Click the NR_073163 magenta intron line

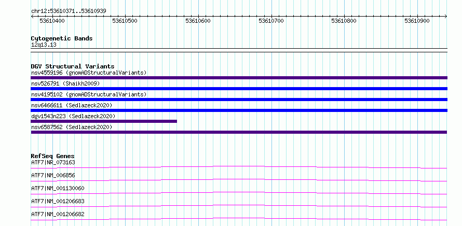click(x=239, y=167)
